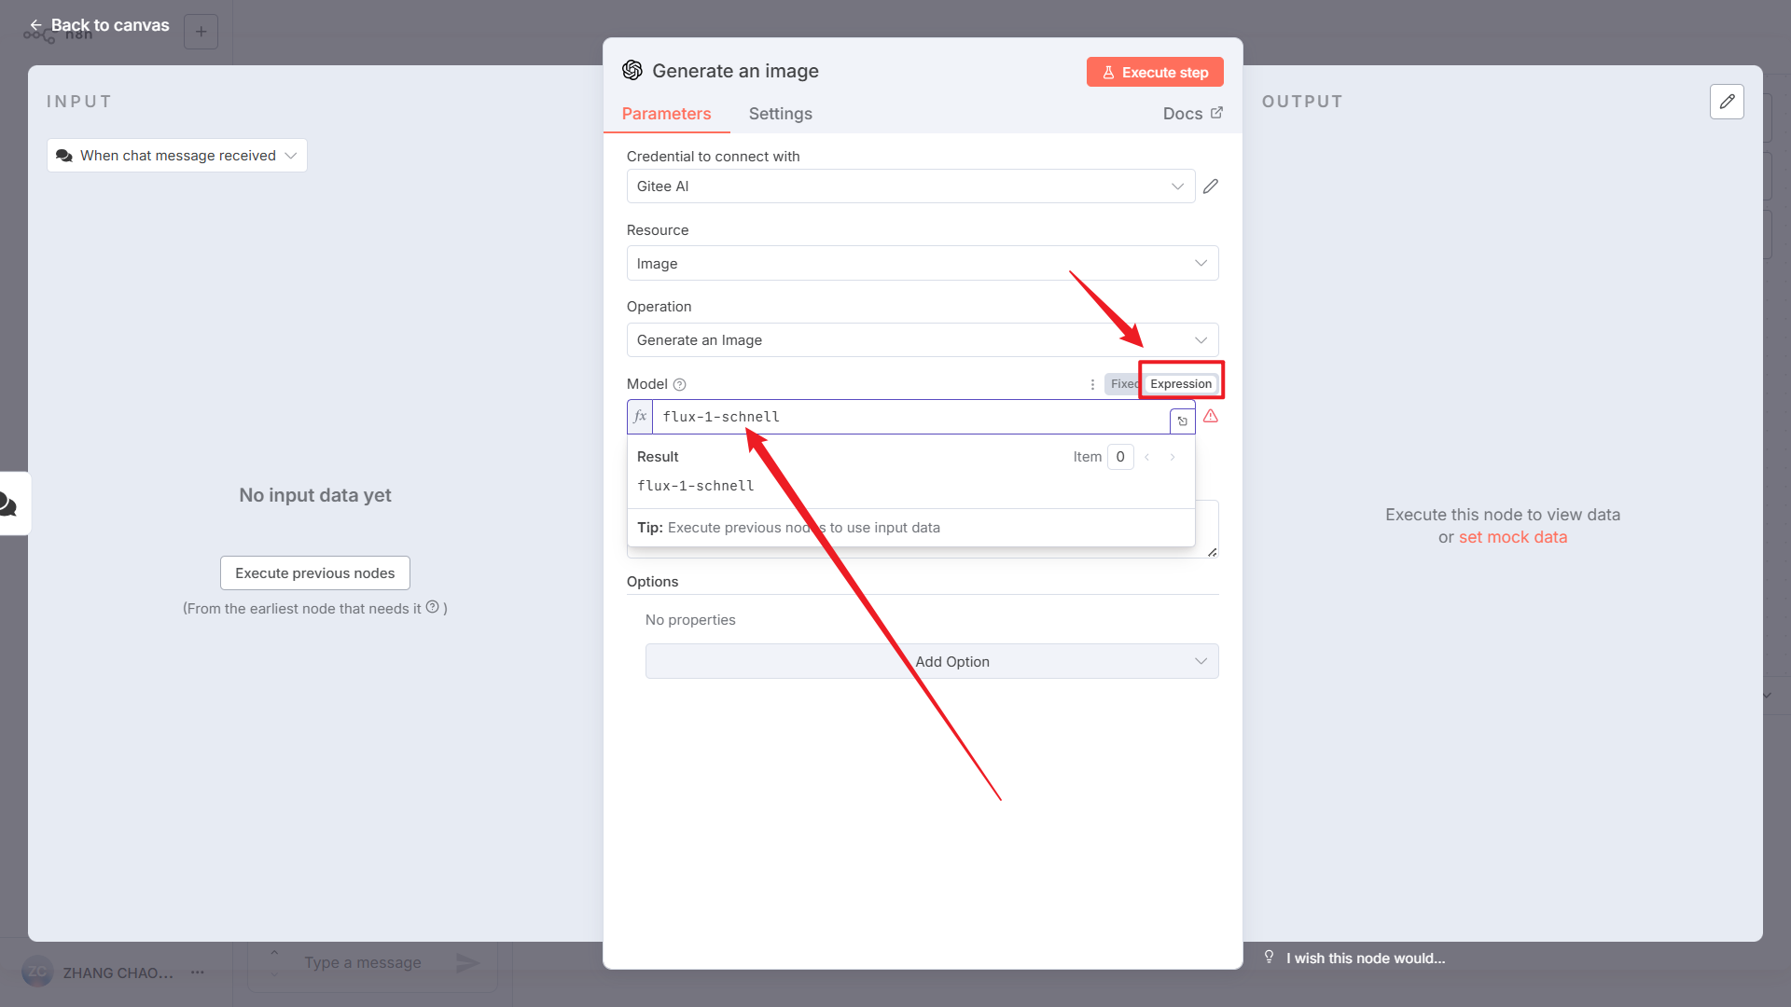Image resolution: width=1791 pixels, height=1007 pixels.
Task: Switch Model field to Fixed mode
Action: (x=1123, y=384)
